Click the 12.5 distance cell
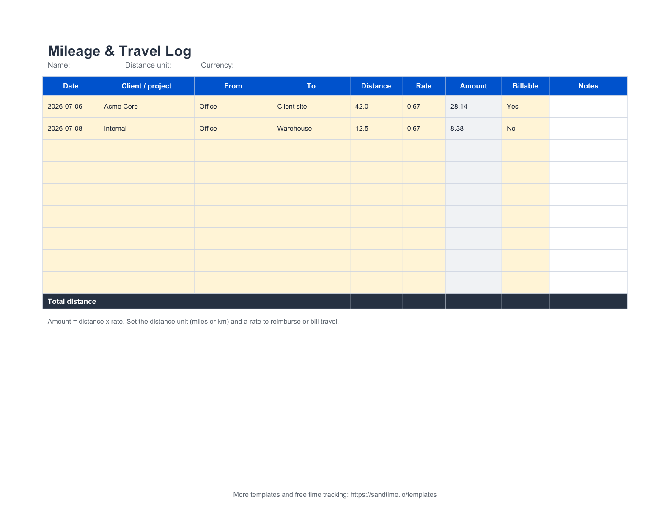Screen dimensions: 670x518 (376, 129)
